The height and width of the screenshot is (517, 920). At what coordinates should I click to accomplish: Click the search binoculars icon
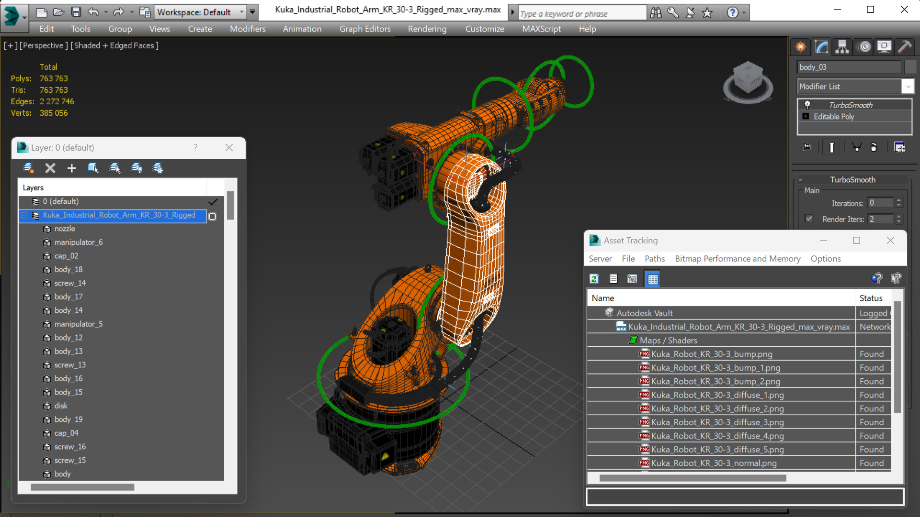[656, 13]
